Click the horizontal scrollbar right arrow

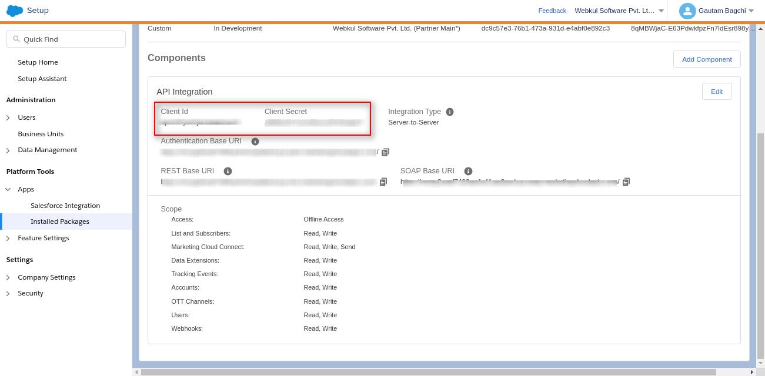[751, 372]
